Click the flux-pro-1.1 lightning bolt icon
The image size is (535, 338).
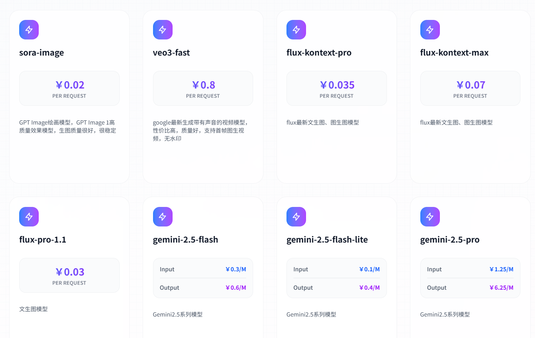pyautogui.click(x=29, y=217)
